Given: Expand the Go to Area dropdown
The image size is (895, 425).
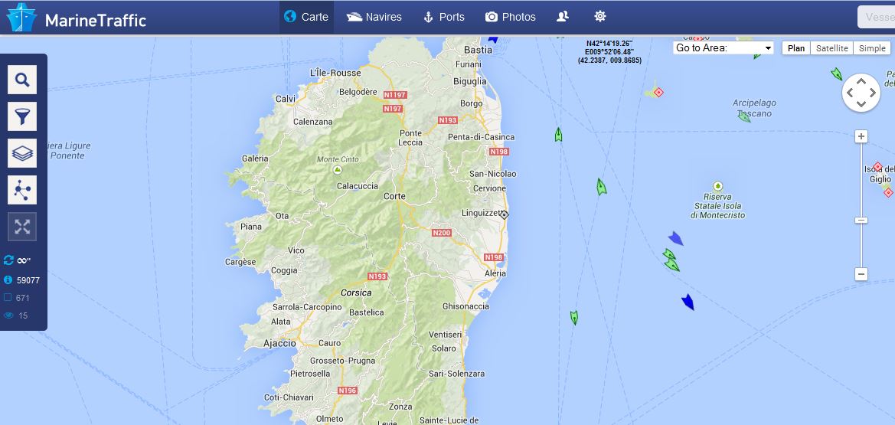Looking at the screenshot, I should [x=724, y=48].
